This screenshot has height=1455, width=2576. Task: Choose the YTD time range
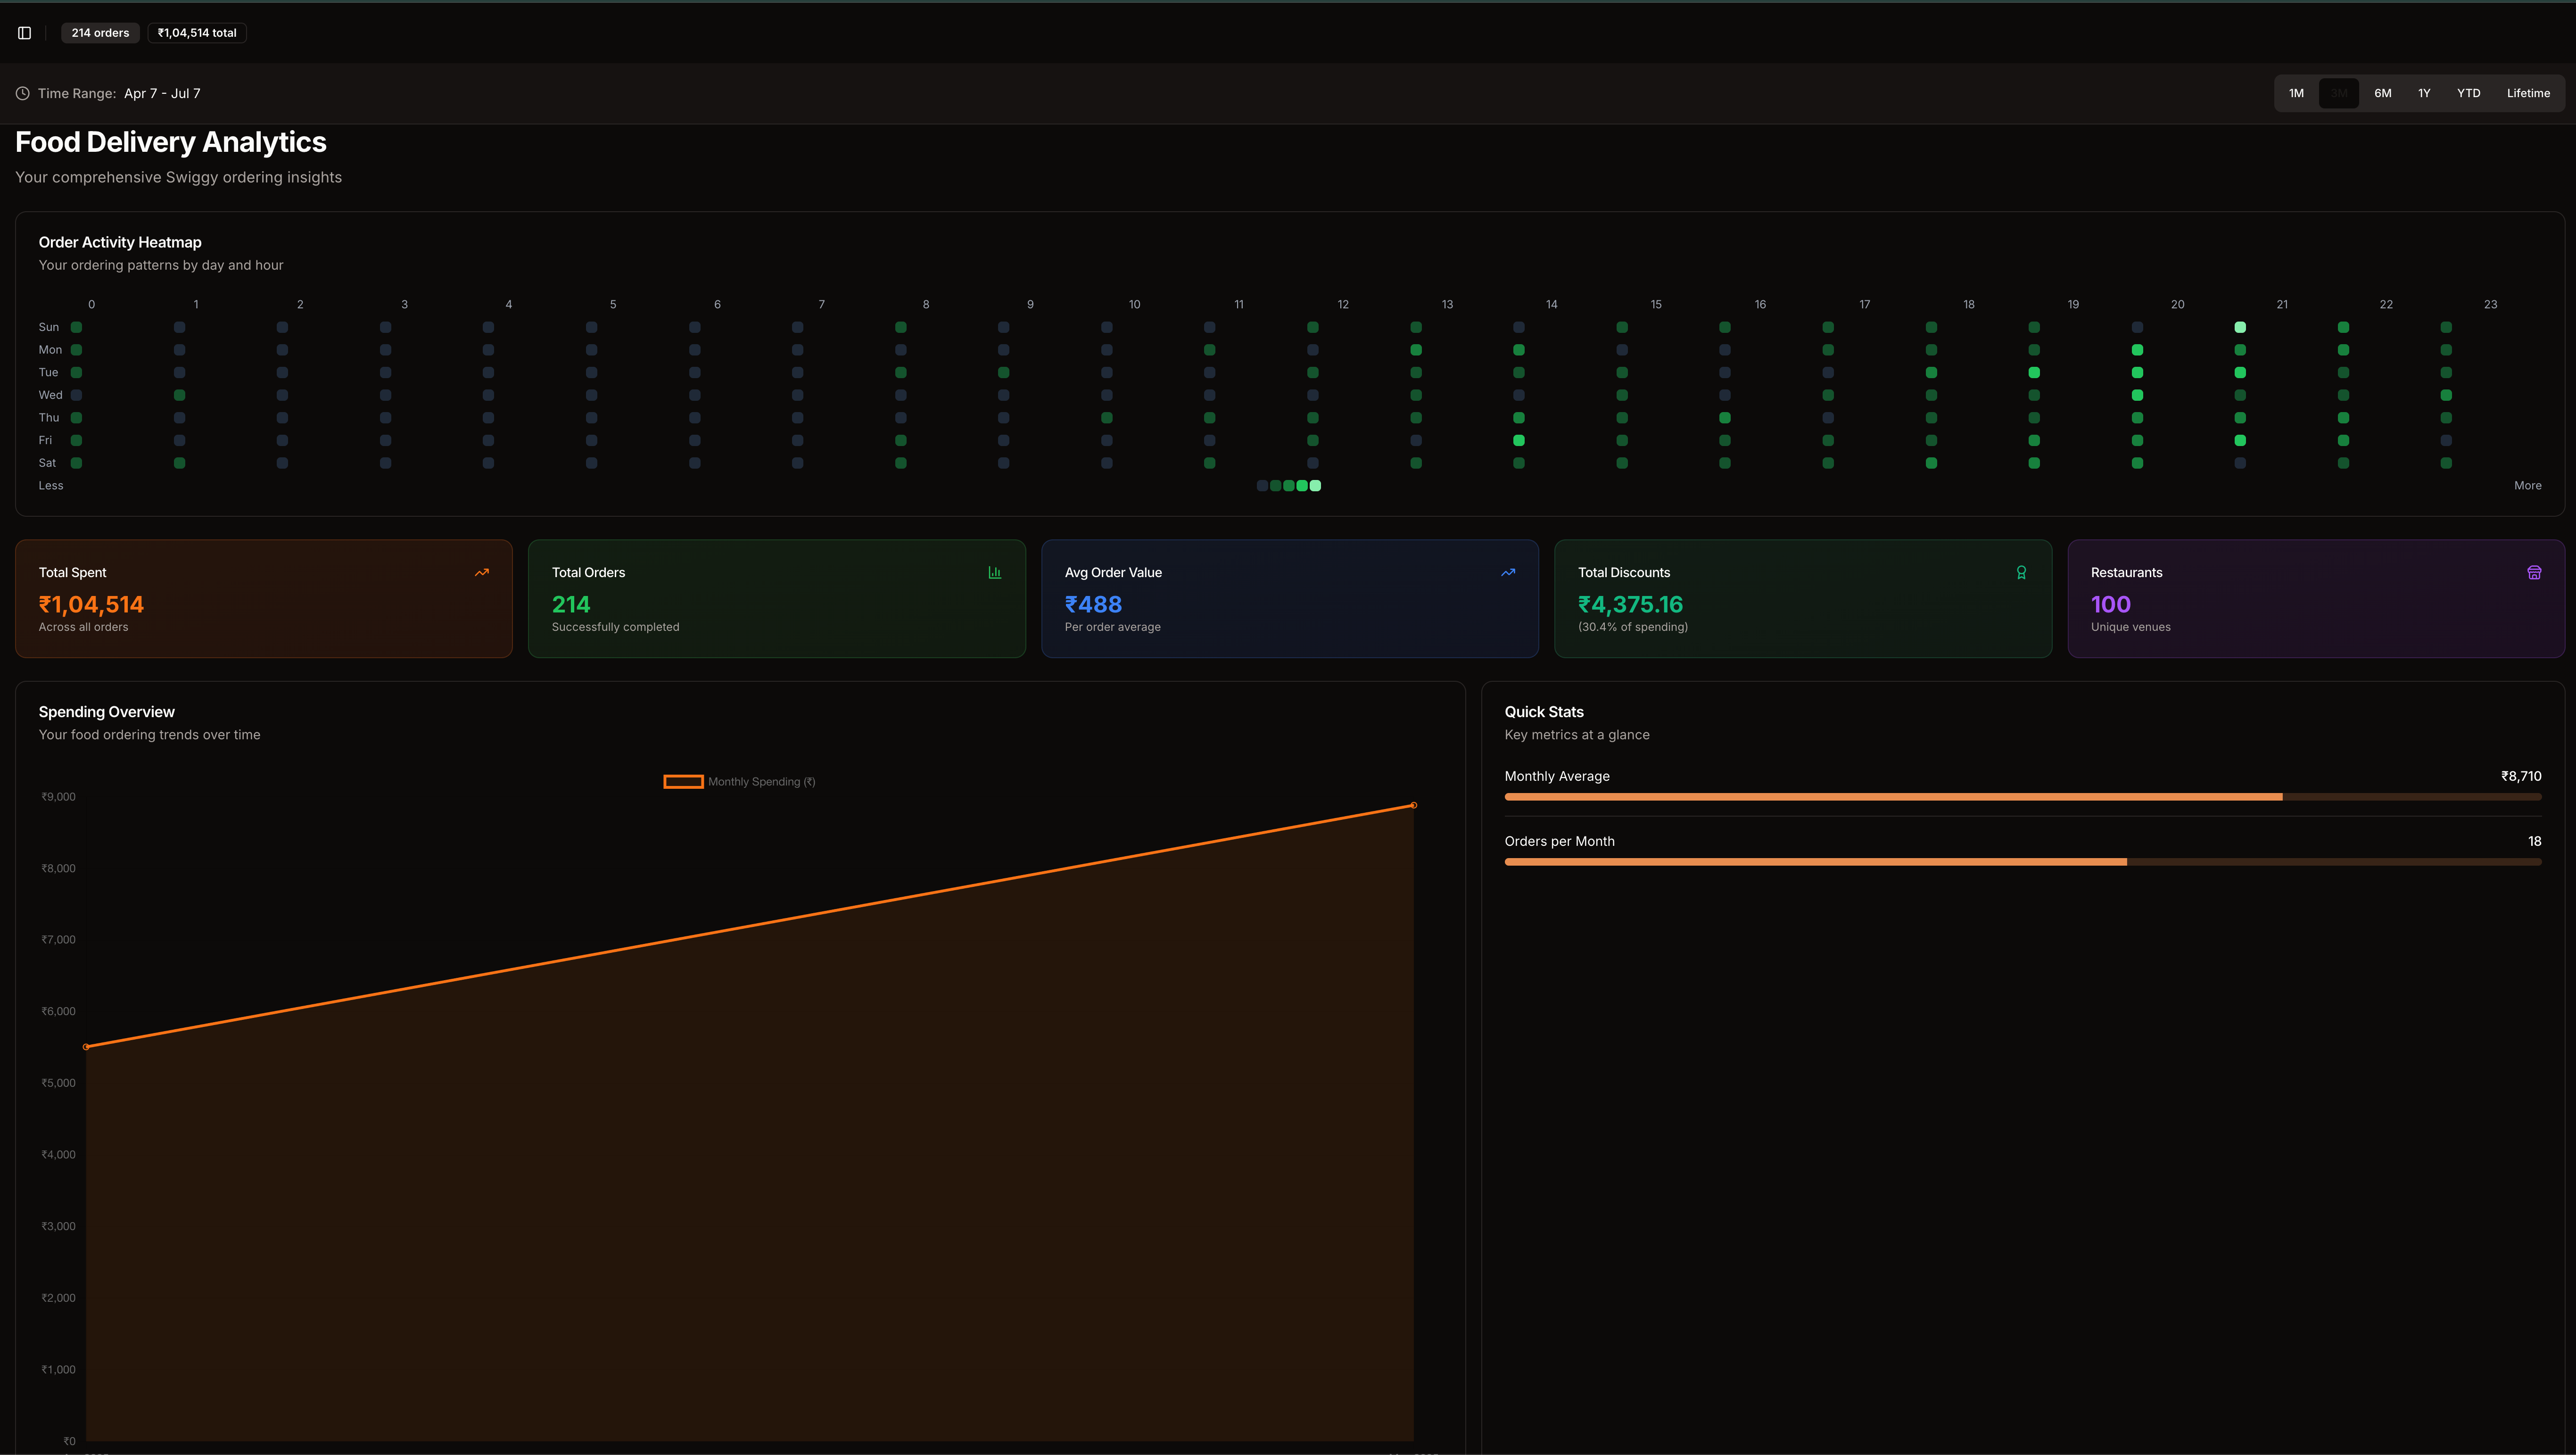2469,93
